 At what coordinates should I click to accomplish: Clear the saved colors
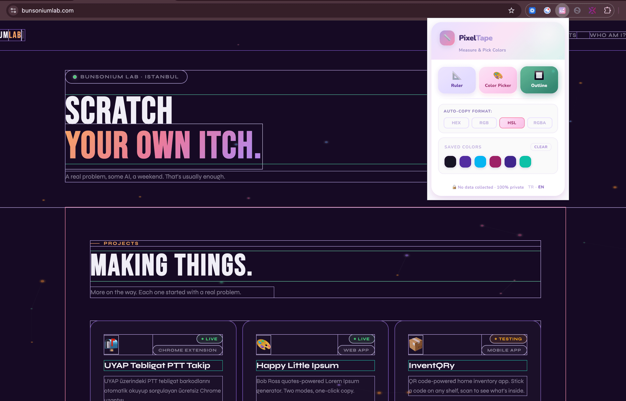(541, 147)
